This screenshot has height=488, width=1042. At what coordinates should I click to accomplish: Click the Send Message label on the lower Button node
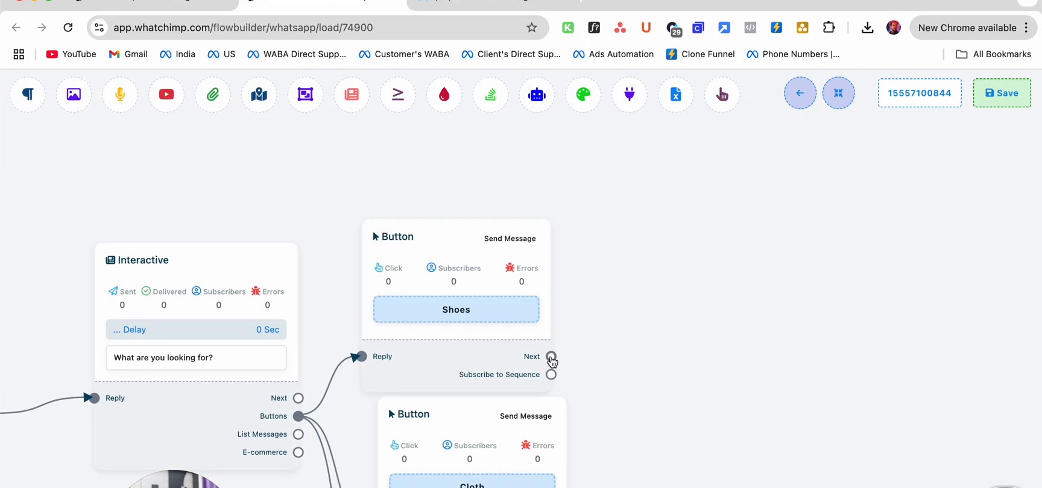coord(526,416)
